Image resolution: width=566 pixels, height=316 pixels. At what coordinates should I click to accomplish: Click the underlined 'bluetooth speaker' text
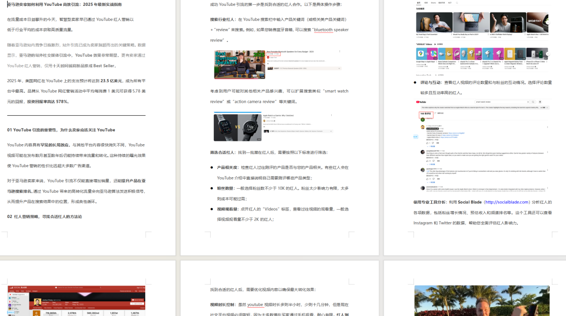(x=331, y=30)
